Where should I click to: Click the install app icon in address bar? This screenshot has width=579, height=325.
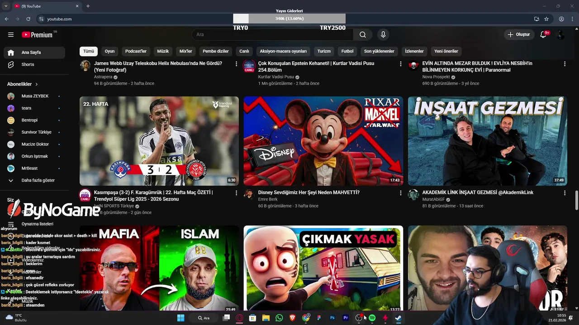click(536, 19)
